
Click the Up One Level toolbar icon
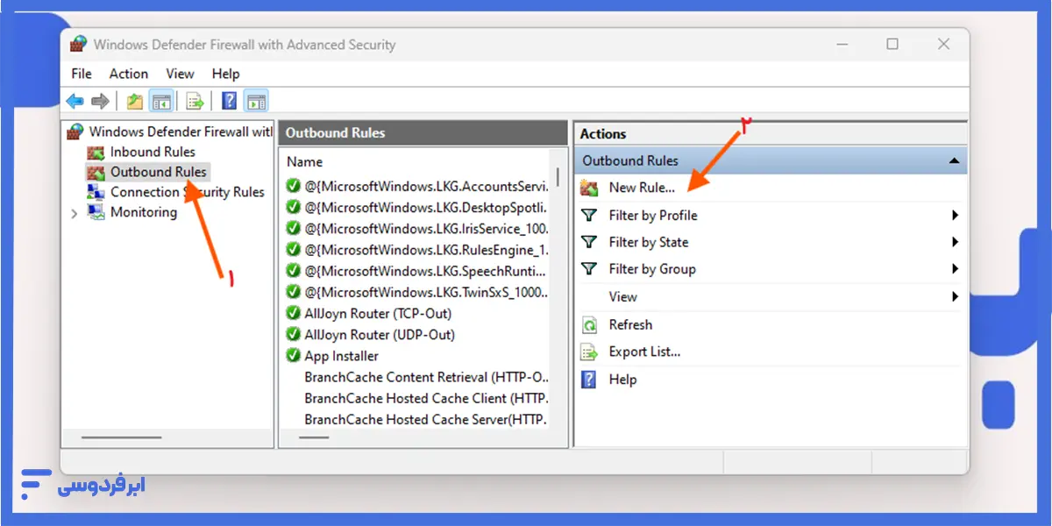pyautogui.click(x=134, y=102)
